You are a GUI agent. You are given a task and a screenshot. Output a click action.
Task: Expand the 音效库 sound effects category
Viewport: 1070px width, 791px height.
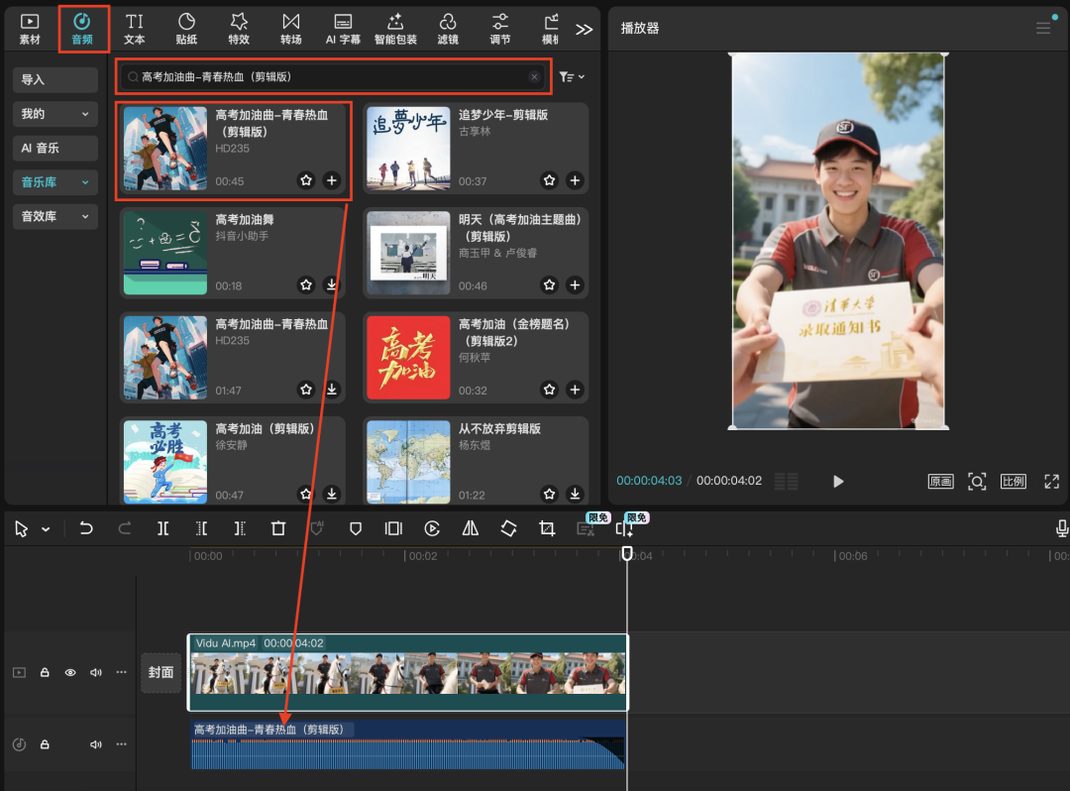tap(54, 216)
